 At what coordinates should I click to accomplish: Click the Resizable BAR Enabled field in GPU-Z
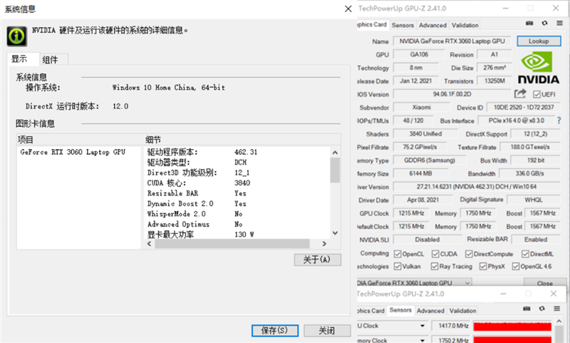tap(536, 240)
